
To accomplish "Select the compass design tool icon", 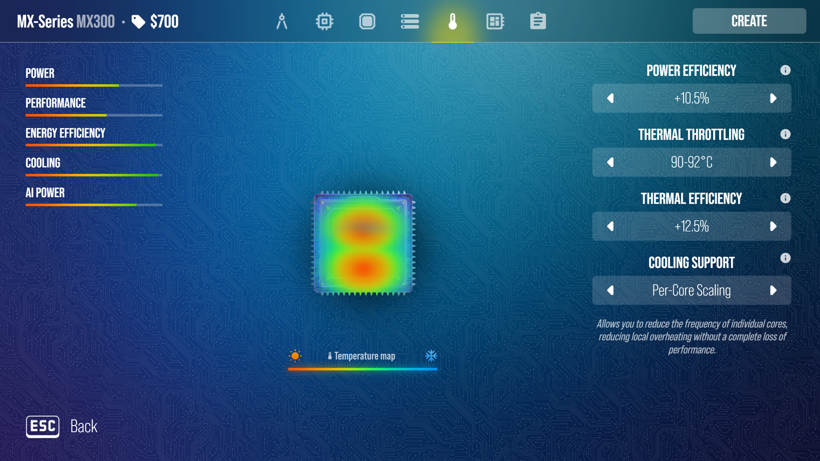I will 282,21.
